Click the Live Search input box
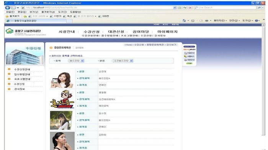Image resolution: width=268 pixels, height=150 pixels. (x=225, y=8)
